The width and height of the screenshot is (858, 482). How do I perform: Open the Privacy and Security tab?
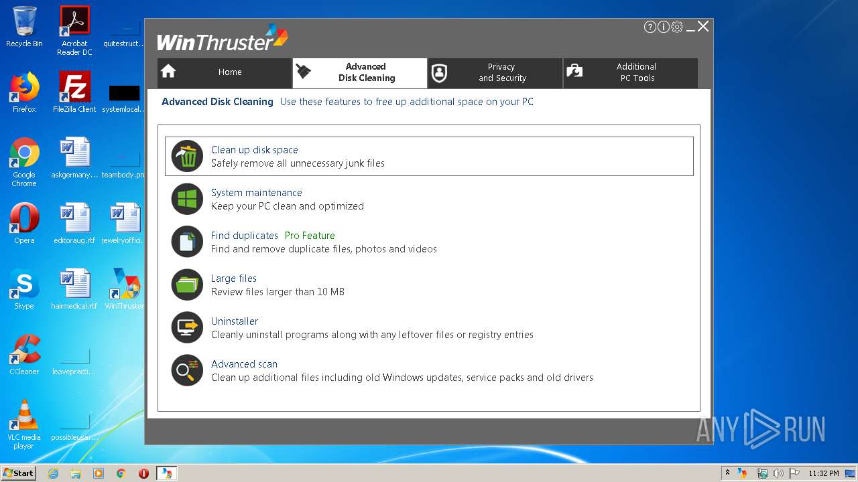[495, 73]
